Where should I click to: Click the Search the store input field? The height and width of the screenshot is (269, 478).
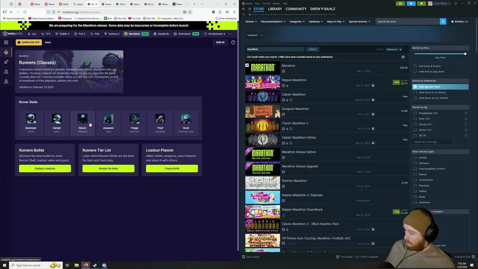click(407, 21)
